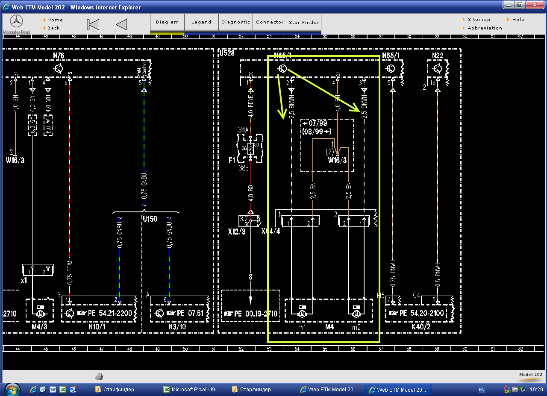Click the 4,0 RD wire label
The width and height of the screenshot is (547, 396).
coord(251,192)
